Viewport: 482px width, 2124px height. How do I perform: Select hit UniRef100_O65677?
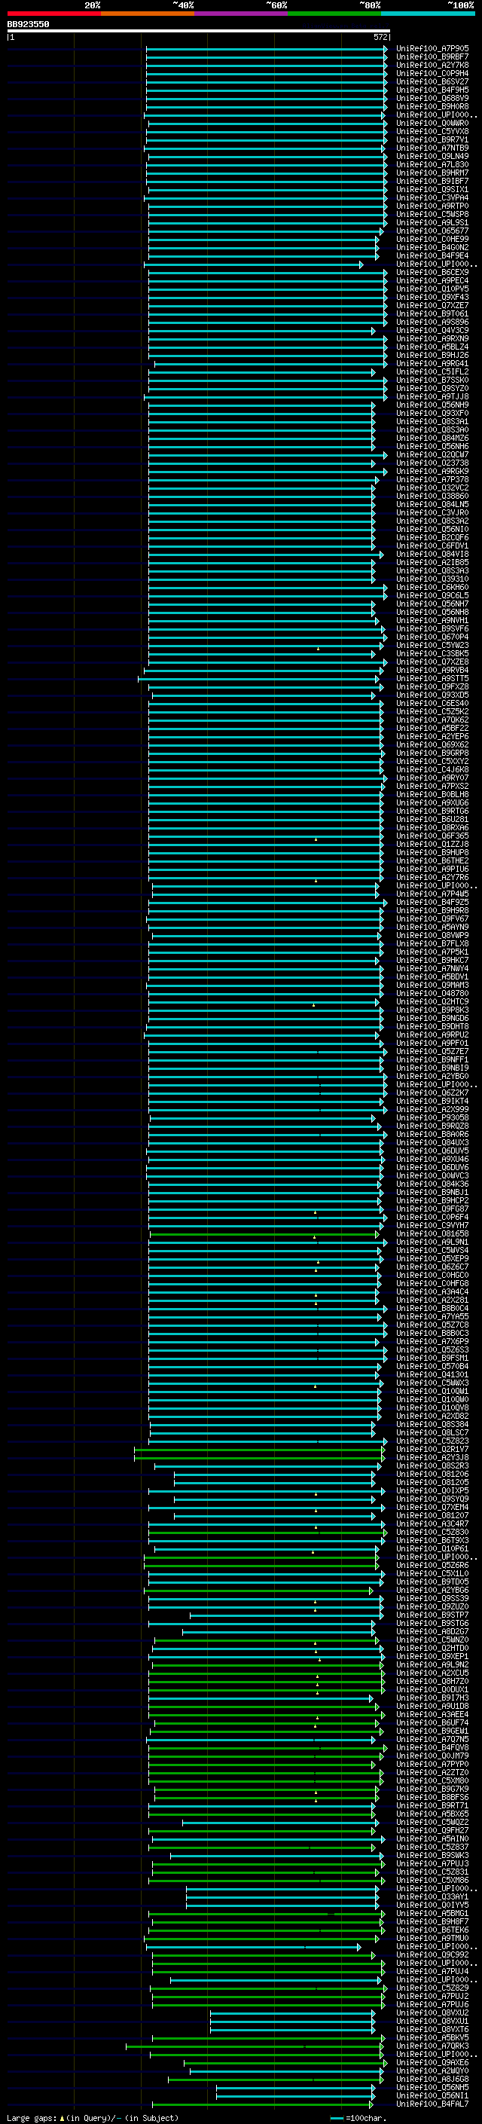pos(432,231)
